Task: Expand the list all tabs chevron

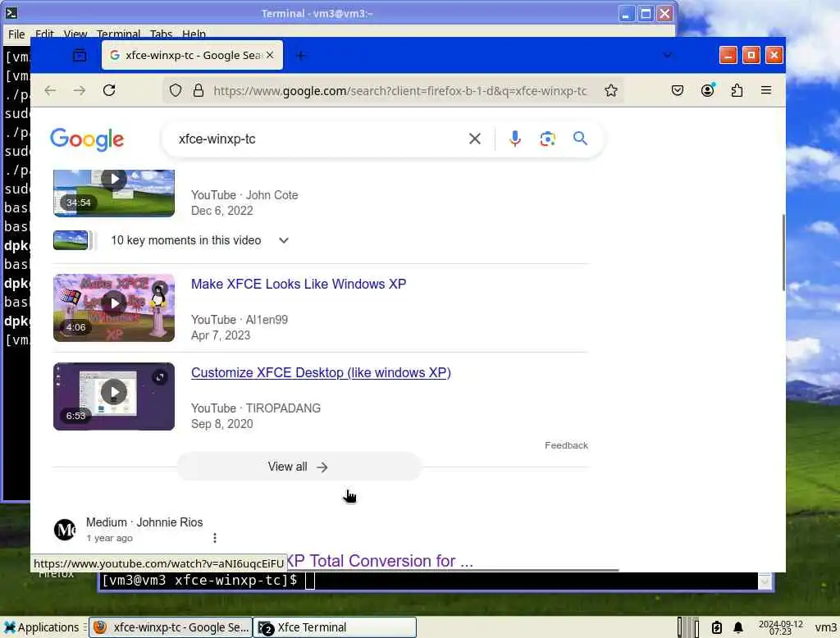Action: 668,55
